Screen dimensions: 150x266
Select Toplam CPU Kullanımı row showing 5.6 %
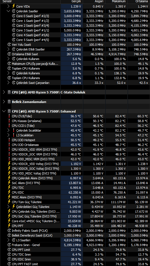(x=75, y=68)
